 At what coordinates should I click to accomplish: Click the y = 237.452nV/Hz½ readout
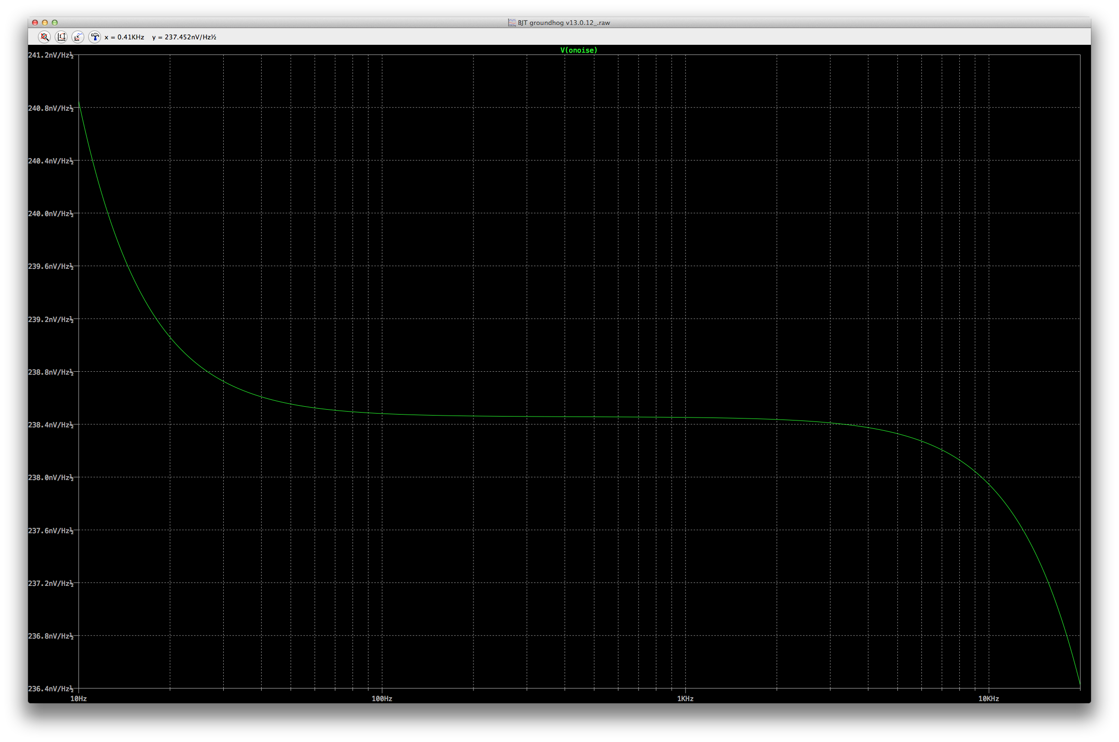[x=184, y=37]
